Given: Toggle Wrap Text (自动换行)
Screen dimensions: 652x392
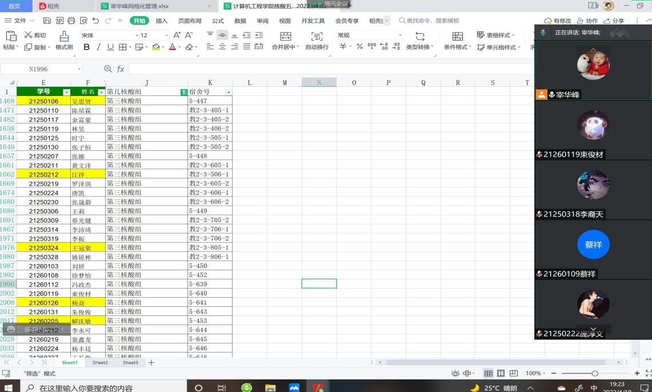Looking at the screenshot, I should 317,41.
